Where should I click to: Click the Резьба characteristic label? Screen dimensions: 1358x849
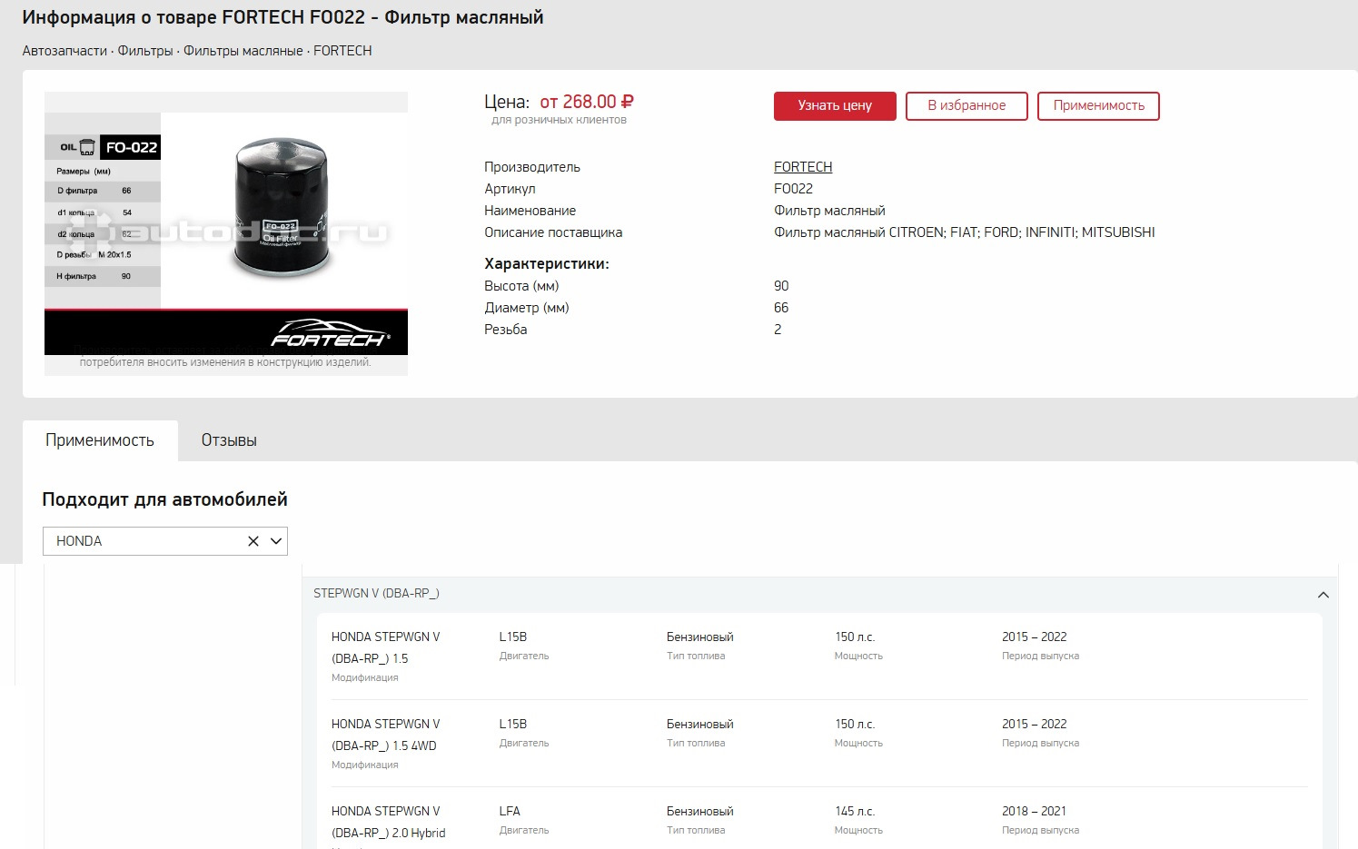point(506,330)
